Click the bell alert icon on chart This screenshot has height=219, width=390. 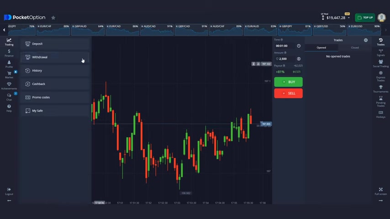coord(258,64)
